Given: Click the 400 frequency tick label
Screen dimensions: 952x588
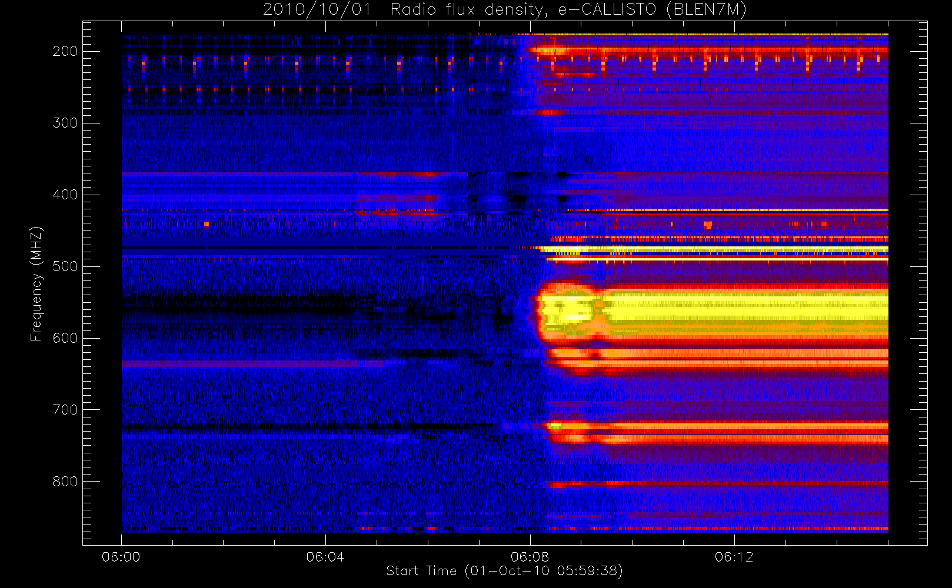Looking at the screenshot, I should pyautogui.click(x=65, y=195).
